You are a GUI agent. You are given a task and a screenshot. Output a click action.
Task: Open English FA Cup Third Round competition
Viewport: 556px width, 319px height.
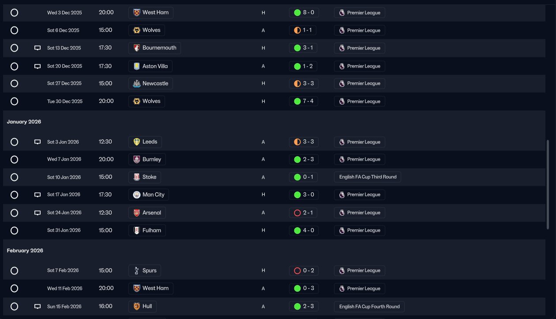(368, 177)
